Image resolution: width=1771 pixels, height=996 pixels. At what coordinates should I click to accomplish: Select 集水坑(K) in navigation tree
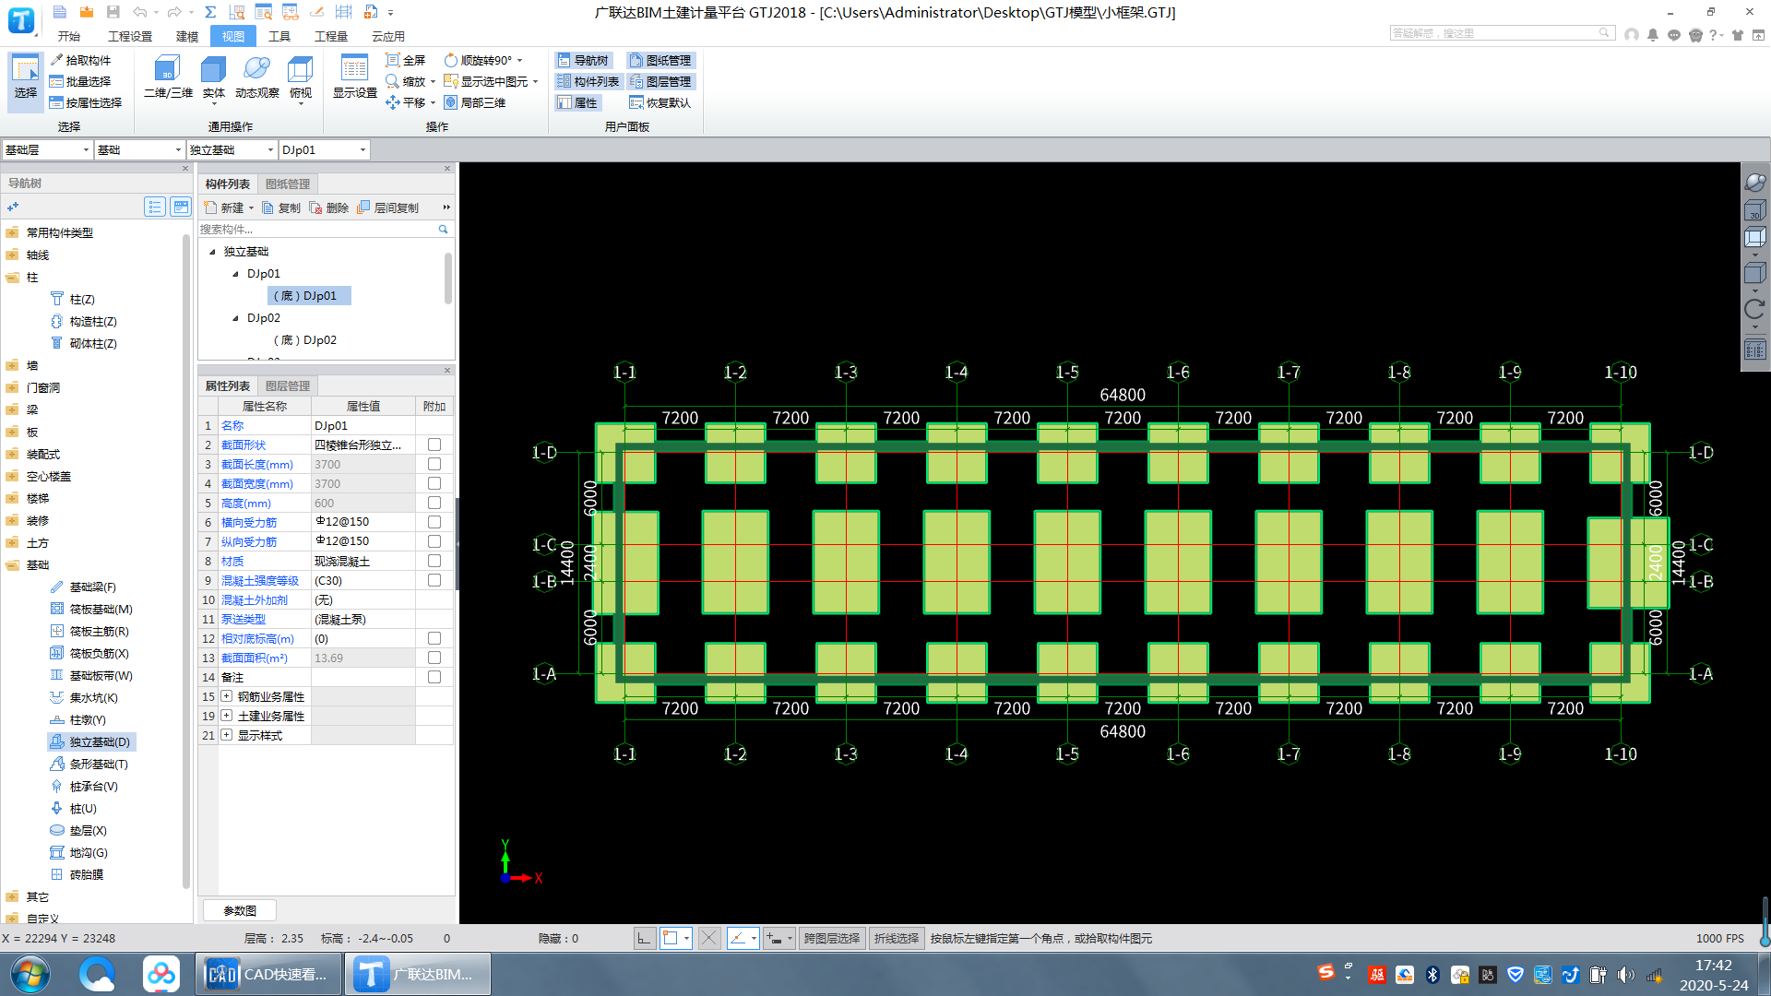pyautogui.click(x=83, y=697)
